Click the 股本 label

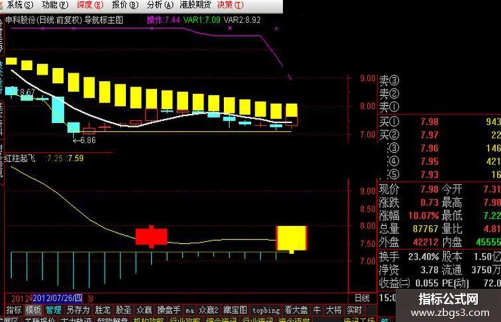coord(452,256)
